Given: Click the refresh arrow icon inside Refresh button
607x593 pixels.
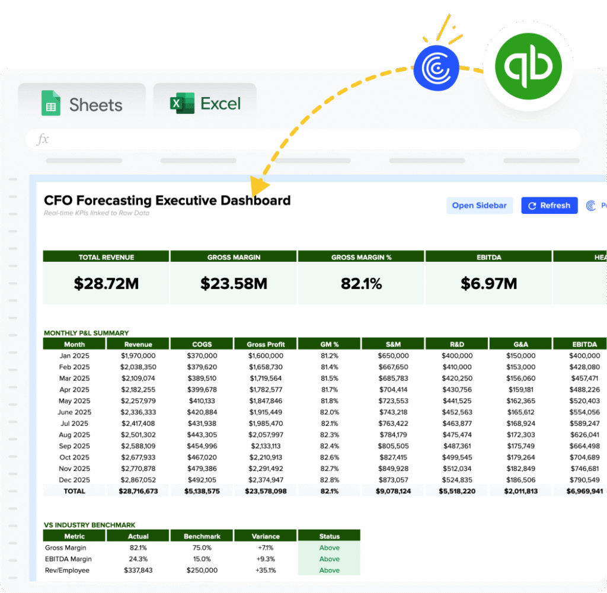Looking at the screenshot, I should click(532, 206).
